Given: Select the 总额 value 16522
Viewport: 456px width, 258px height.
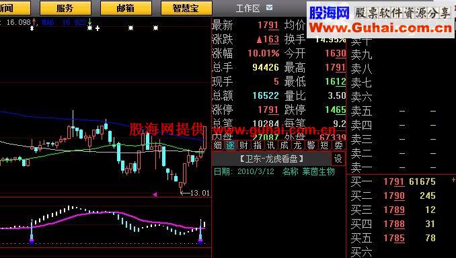Looking at the screenshot, I should 266,95.
